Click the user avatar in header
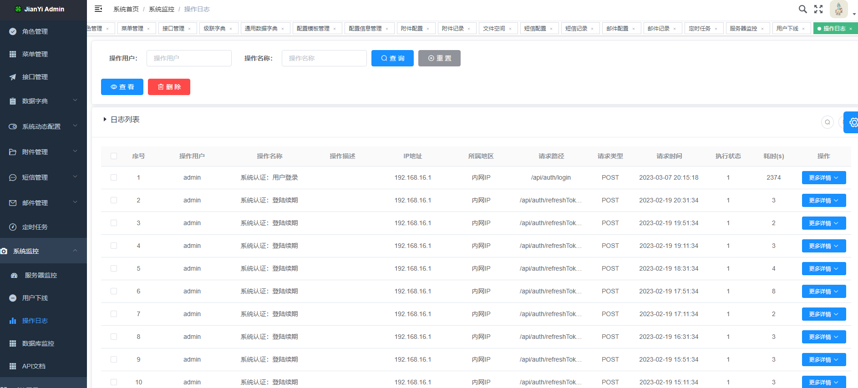858x388 pixels. pos(839,9)
